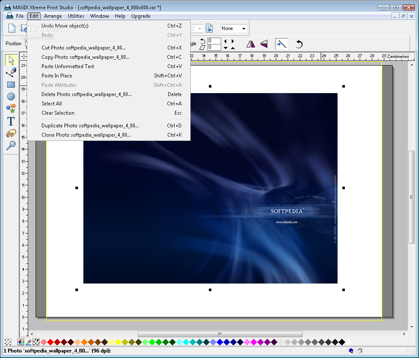Choose Select All
The height and width of the screenshot is (358, 419).
[109, 104]
